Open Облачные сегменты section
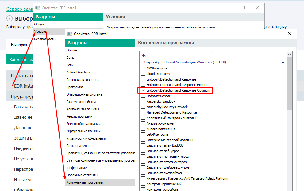 (100, 175)
